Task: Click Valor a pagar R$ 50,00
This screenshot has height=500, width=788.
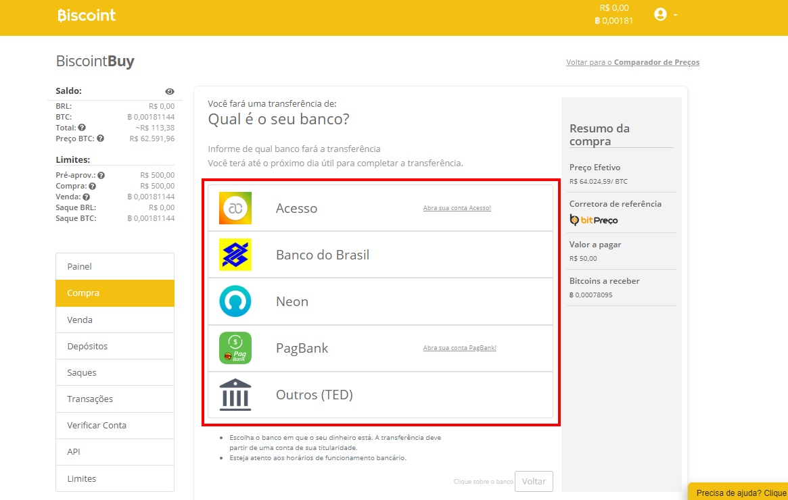Action: (x=583, y=259)
